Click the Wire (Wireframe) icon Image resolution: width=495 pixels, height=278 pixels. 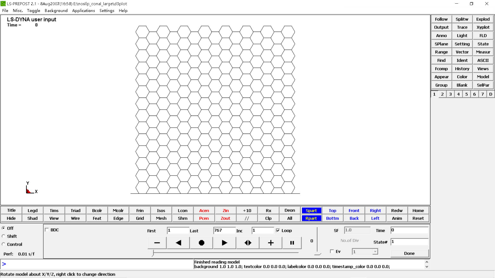75,218
